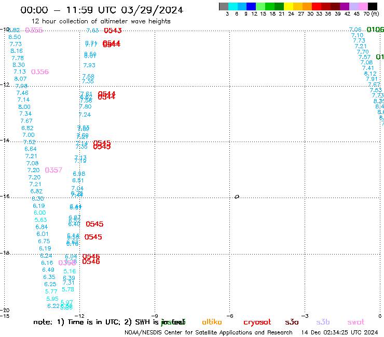Screen dimensions: 384x337
Task: Select the wave height value '7.06'
Action: [x=355, y=30]
